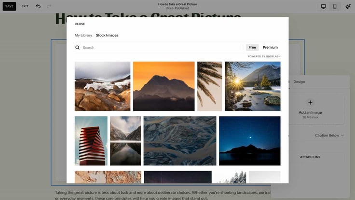The image size is (355, 200).
Task: Choose the sunburst mountain lake thumbnail
Action: point(253,86)
